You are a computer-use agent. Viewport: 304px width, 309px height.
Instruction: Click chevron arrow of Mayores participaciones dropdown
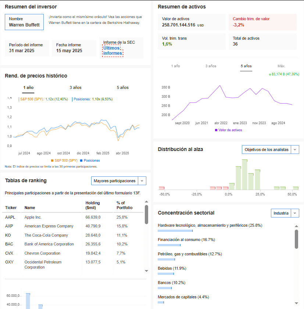[x=142, y=181]
